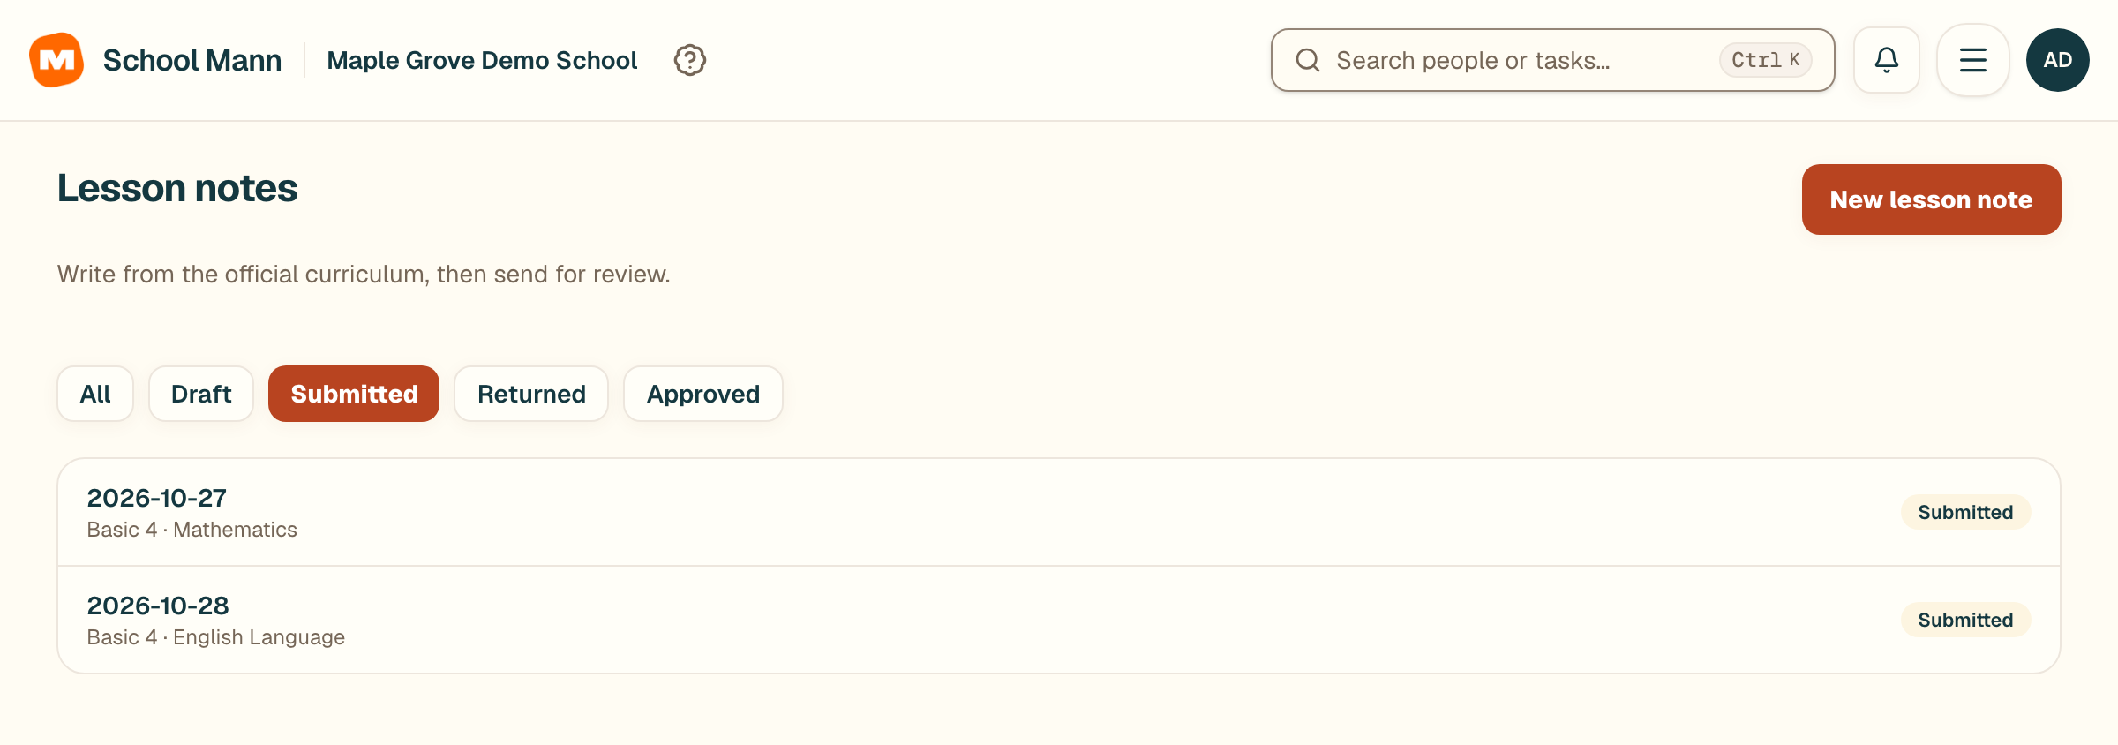Screen dimensions: 2118x745
Task: Click the Ctrl K shortcut badge
Action: pos(1765,60)
